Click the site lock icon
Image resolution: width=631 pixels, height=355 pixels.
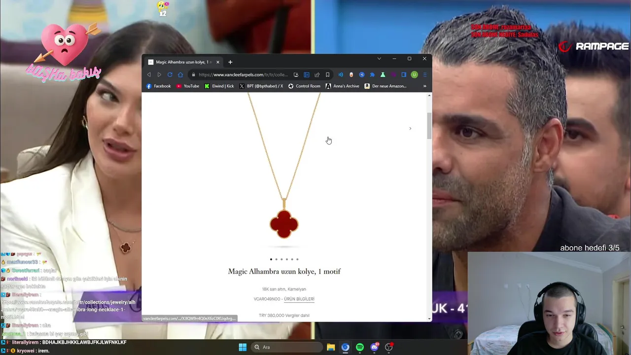coord(193,75)
